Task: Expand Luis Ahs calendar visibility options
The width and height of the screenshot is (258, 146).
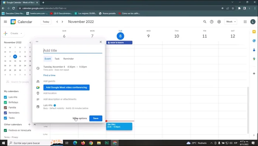Action: pyautogui.click(x=66, y=107)
